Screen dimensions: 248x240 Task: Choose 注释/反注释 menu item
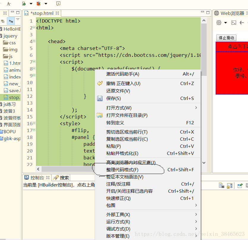point(148,184)
